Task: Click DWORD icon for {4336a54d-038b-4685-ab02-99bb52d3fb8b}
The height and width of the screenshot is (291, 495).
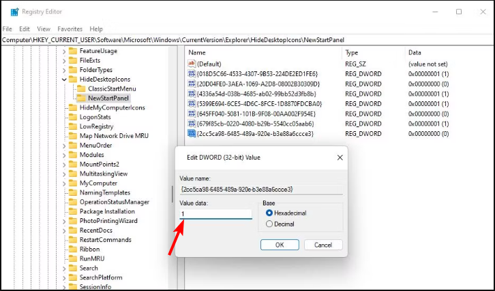Action: coord(192,94)
